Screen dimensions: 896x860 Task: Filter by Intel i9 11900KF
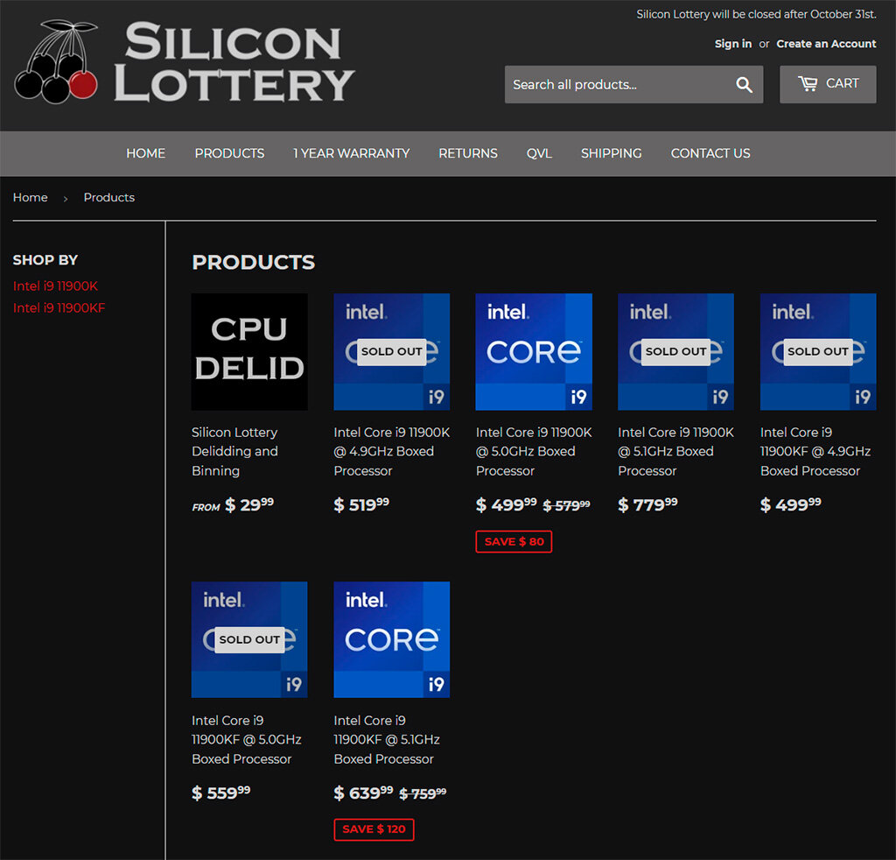pos(59,307)
